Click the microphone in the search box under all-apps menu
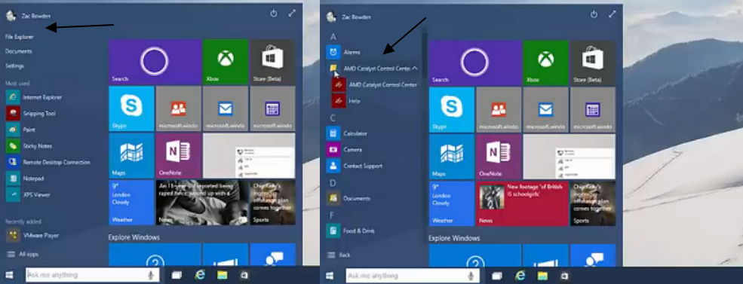This screenshot has height=284, width=743. coord(471,276)
